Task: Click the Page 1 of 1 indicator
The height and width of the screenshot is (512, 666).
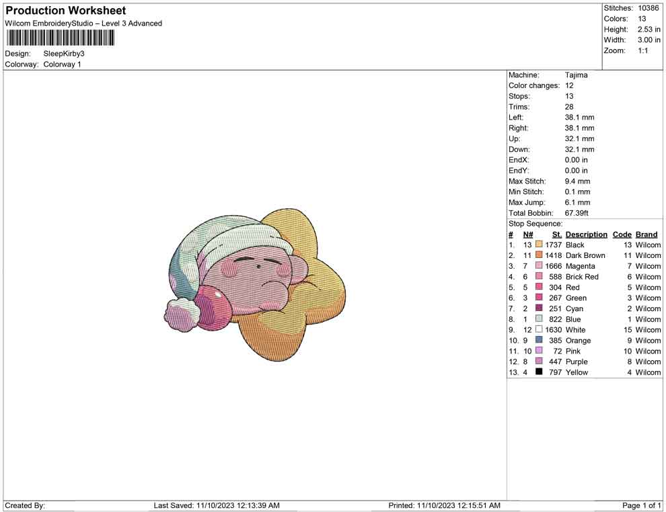Action: pos(641,505)
